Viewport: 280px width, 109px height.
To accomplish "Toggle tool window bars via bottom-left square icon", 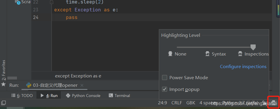I will [4, 103].
